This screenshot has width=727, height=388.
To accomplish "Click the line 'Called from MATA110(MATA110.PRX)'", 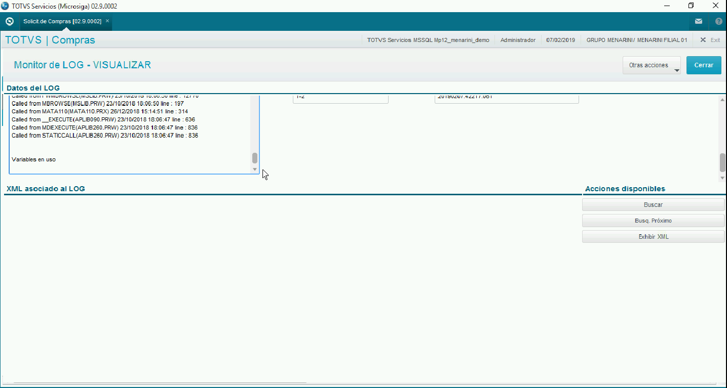I will click(x=100, y=111).
